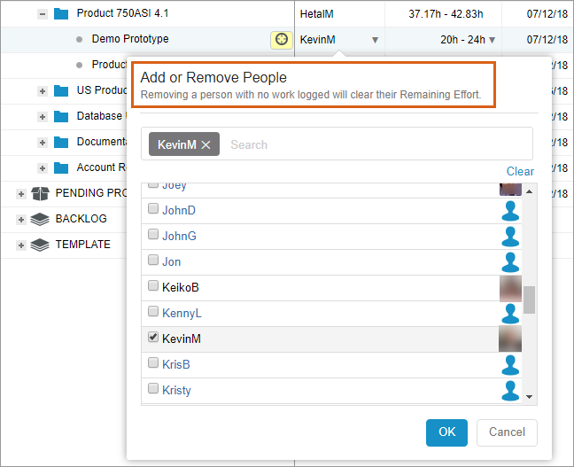
Task: Collapse the Product 750ASI 4.1 folder
Action: point(42,14)
